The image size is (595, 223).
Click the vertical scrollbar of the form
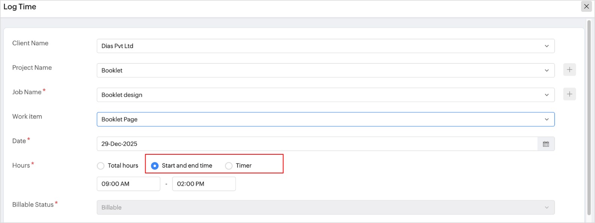[x=589, y=112]
